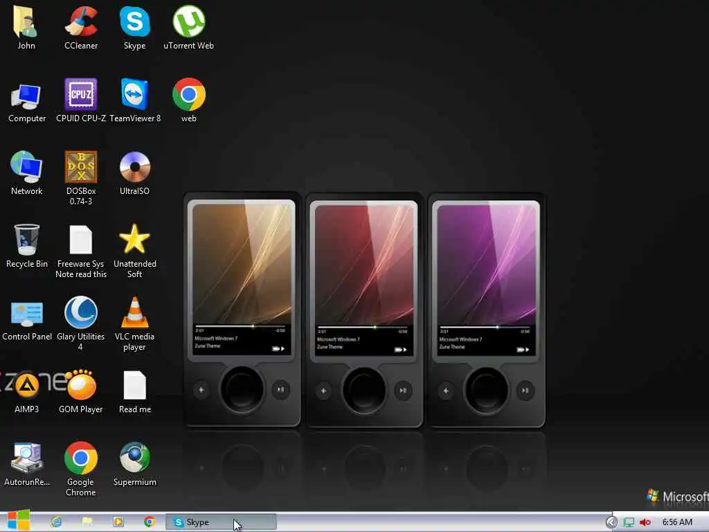Select the Glary Utilities 4 shortcut
The height and width of the screenshot is (532, 709).
pyautogui.click(x=81, y=323)
